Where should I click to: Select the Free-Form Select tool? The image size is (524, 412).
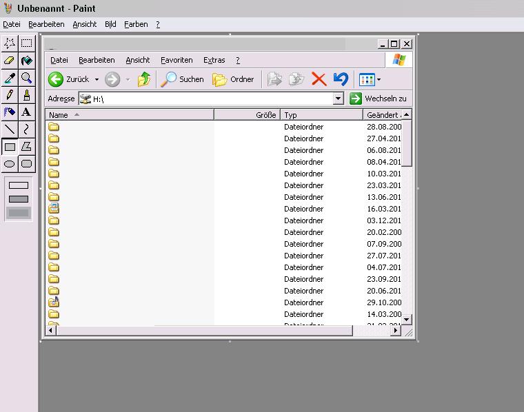pyautogui.click(x=10, y=43)
